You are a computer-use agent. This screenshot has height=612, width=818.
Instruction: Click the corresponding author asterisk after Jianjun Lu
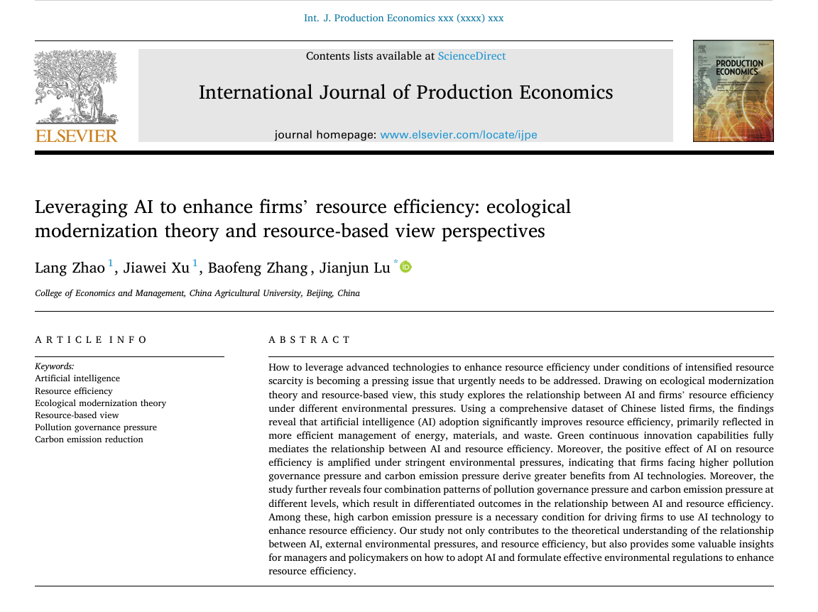click(x=396, y=262)
